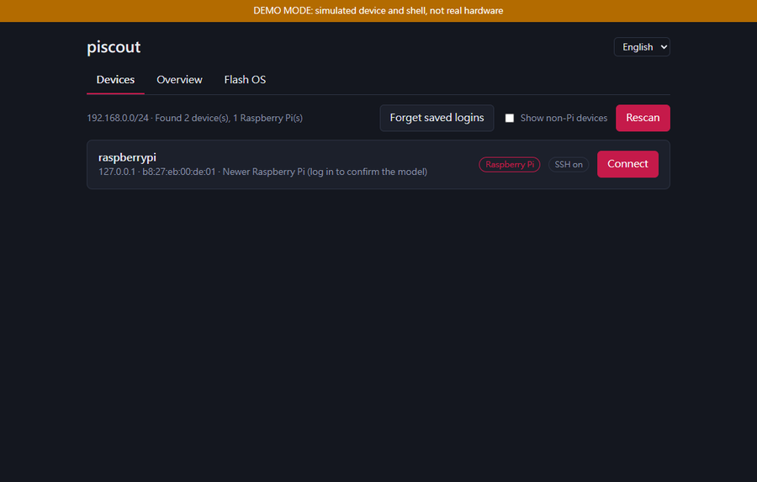Click the SSH on badge
Viewport: 757px width, 482px height.
569,165
